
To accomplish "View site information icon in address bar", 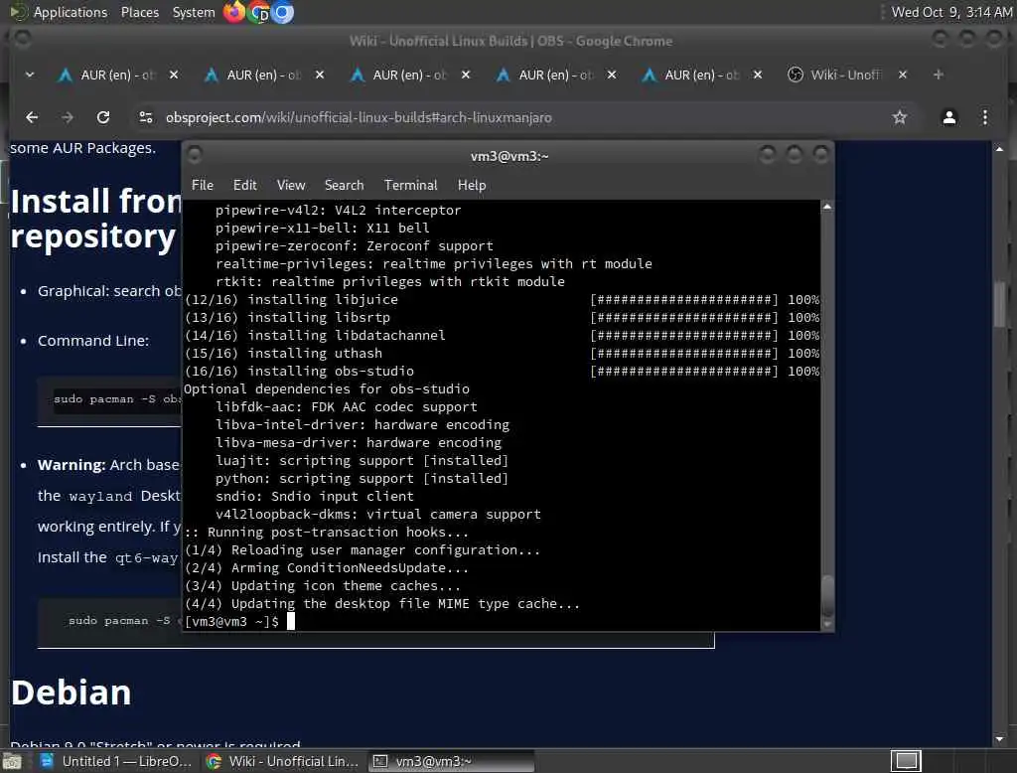I will 146,117.
